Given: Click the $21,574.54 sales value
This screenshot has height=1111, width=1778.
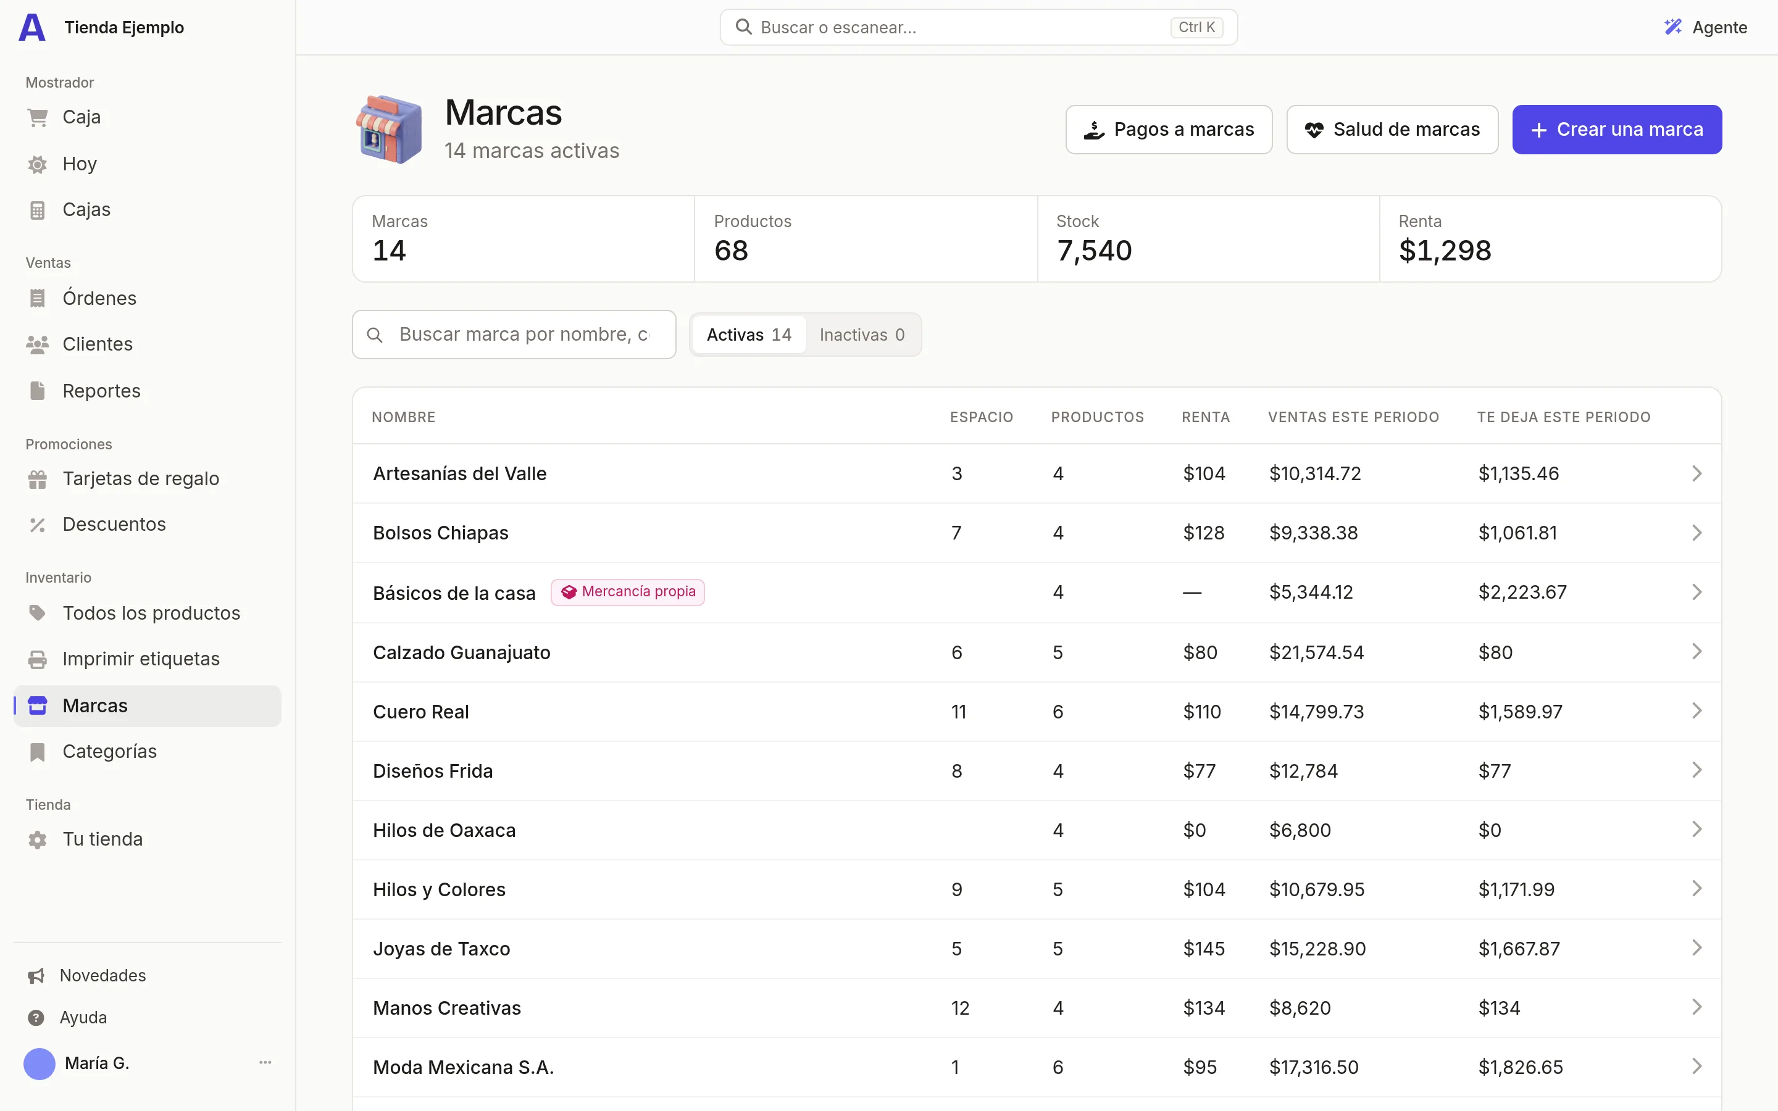Looking at the screenshot, I should coord(1316,652).
